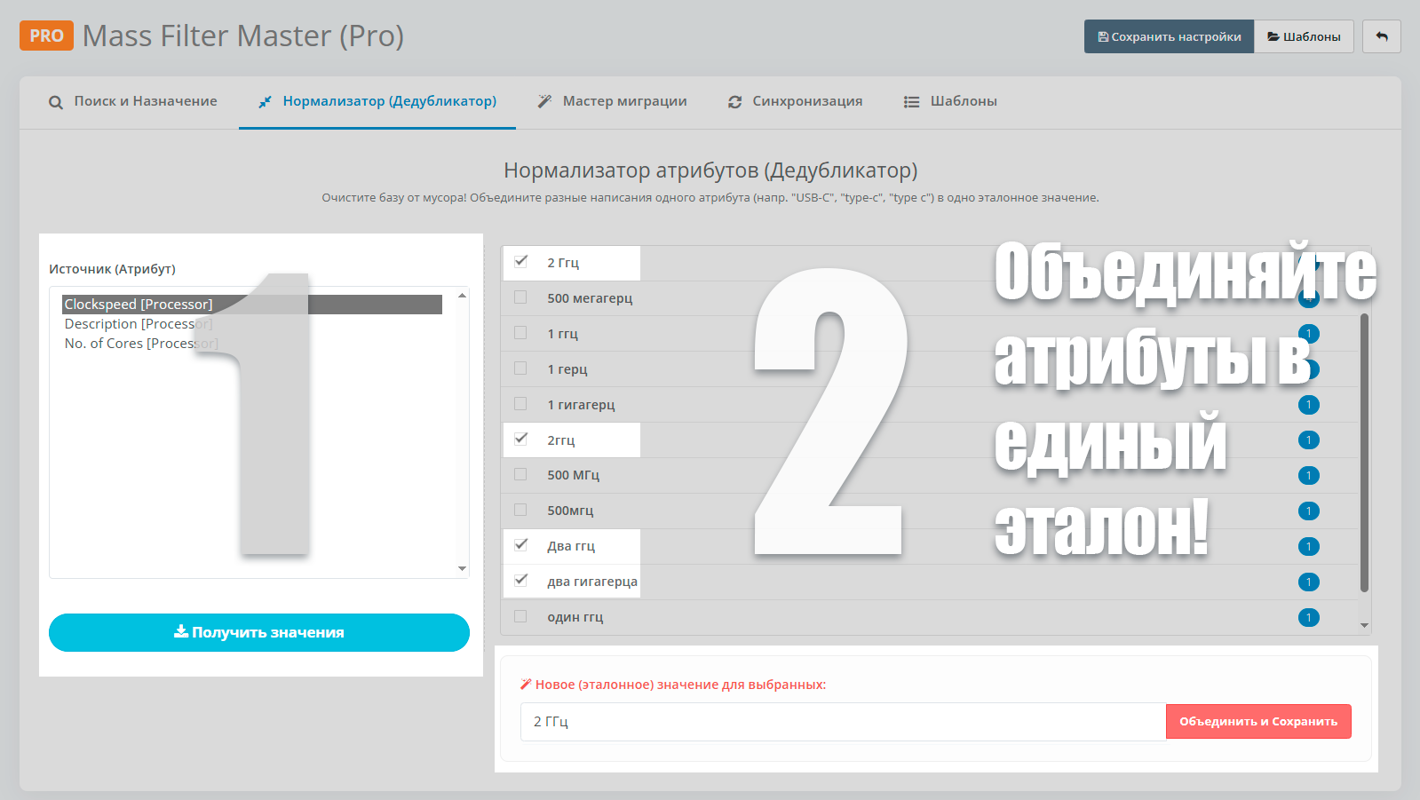Open the Мастер миграции tab
The image size is (1420, 800).
pyautogui.click(x=612, y=101)
